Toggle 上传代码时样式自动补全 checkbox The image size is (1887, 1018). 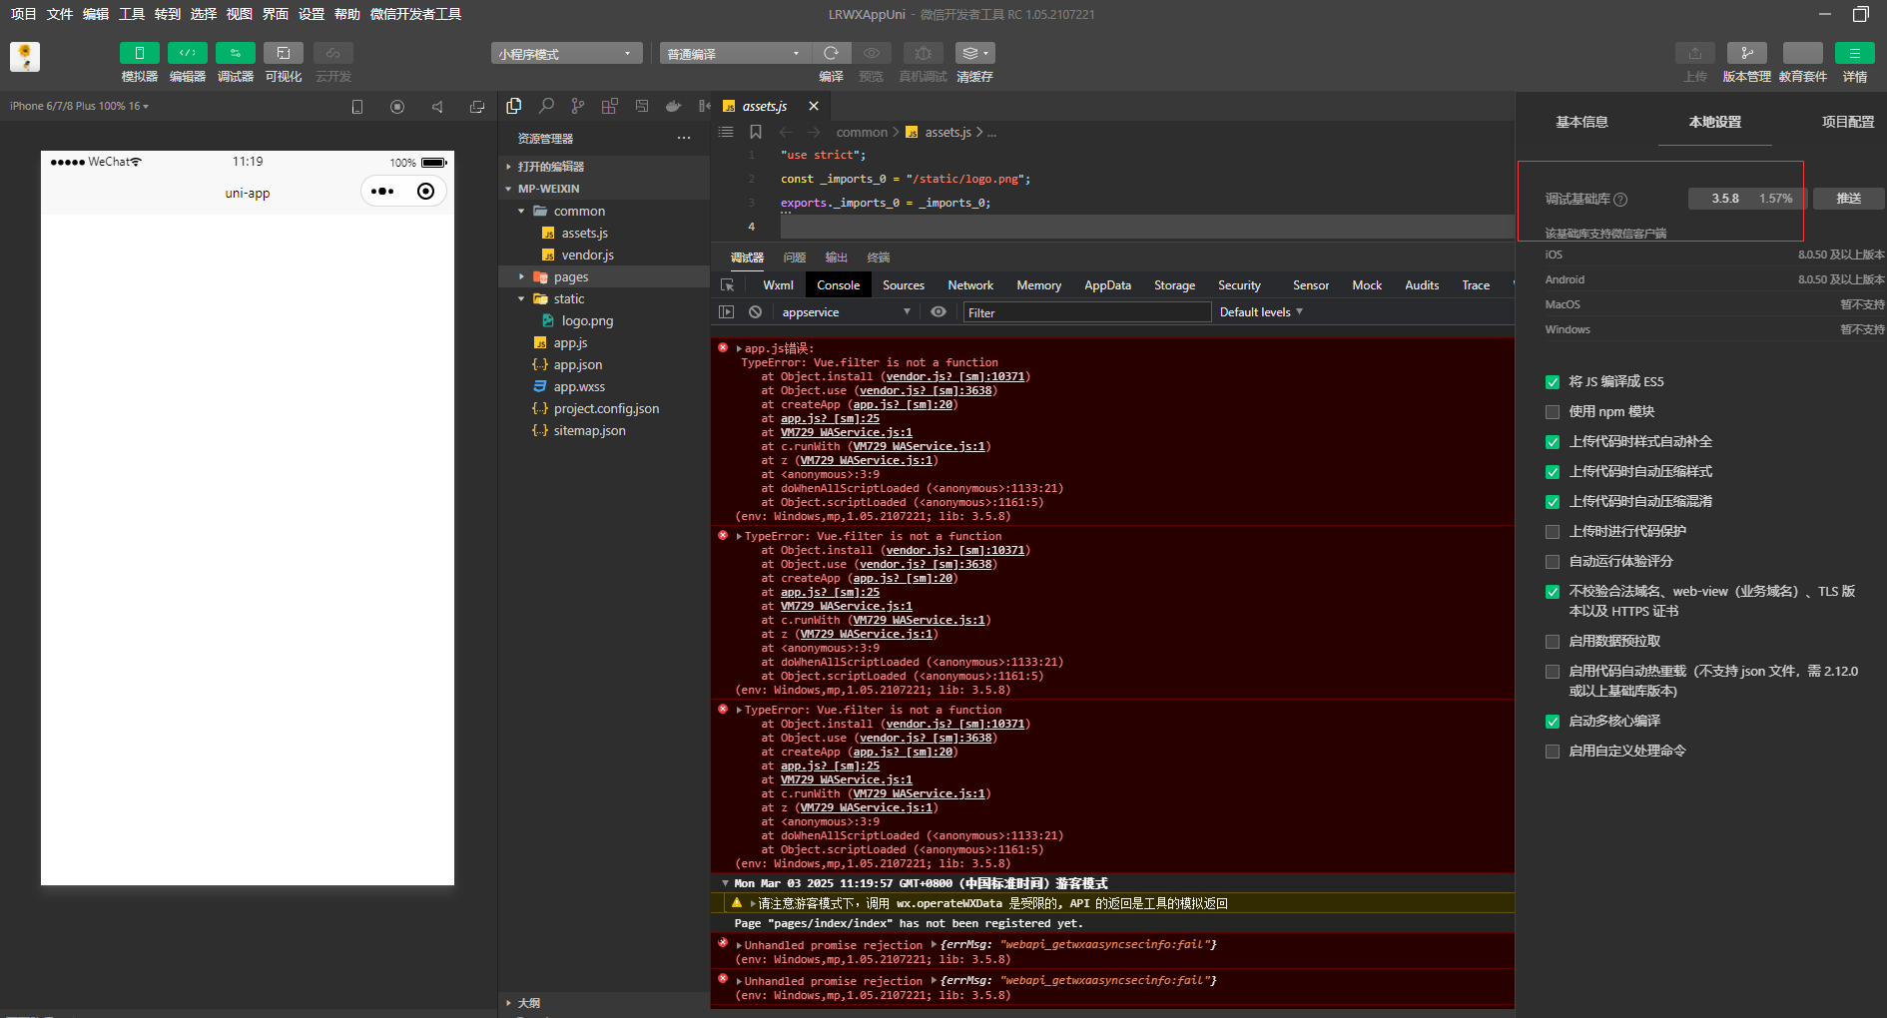point(1553,442)
